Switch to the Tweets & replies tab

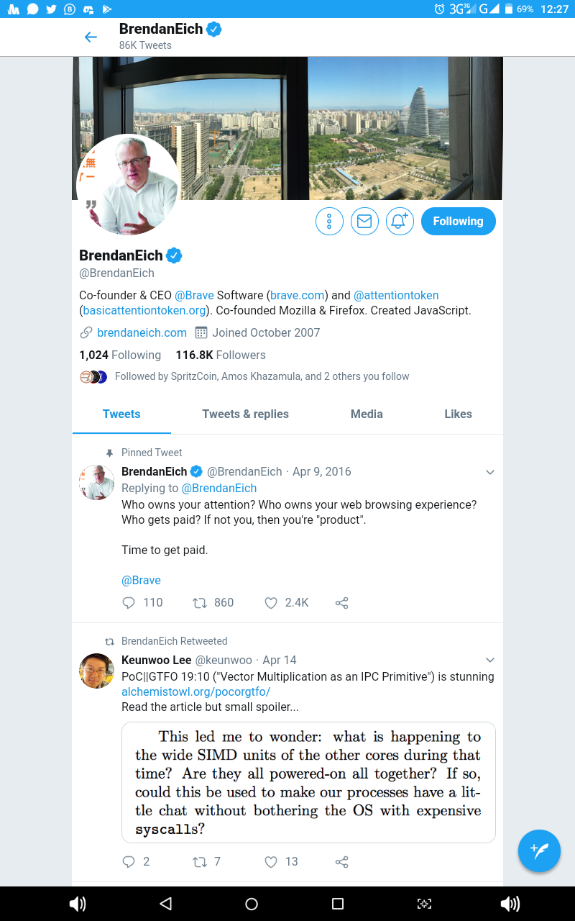click(246, 414)
